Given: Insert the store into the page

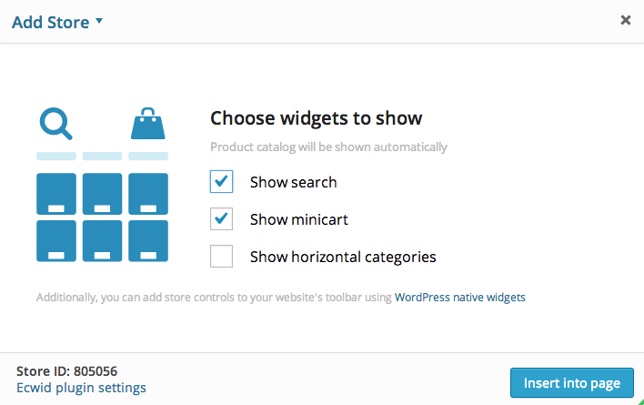Looking at the screenshot, I should pyautogui.click(x=572, y=383).
